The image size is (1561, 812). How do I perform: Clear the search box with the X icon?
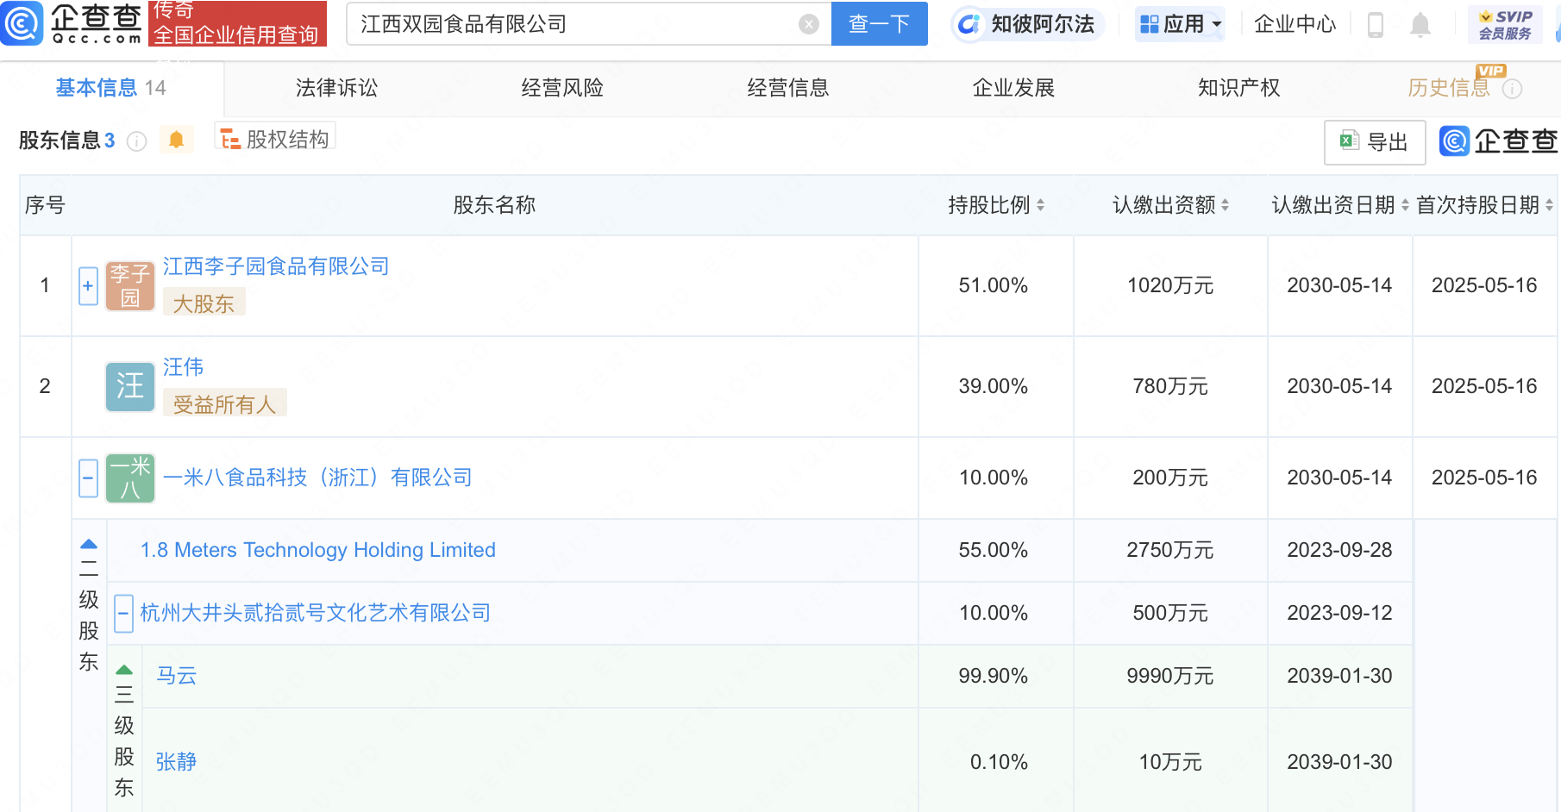pos(809,24)
